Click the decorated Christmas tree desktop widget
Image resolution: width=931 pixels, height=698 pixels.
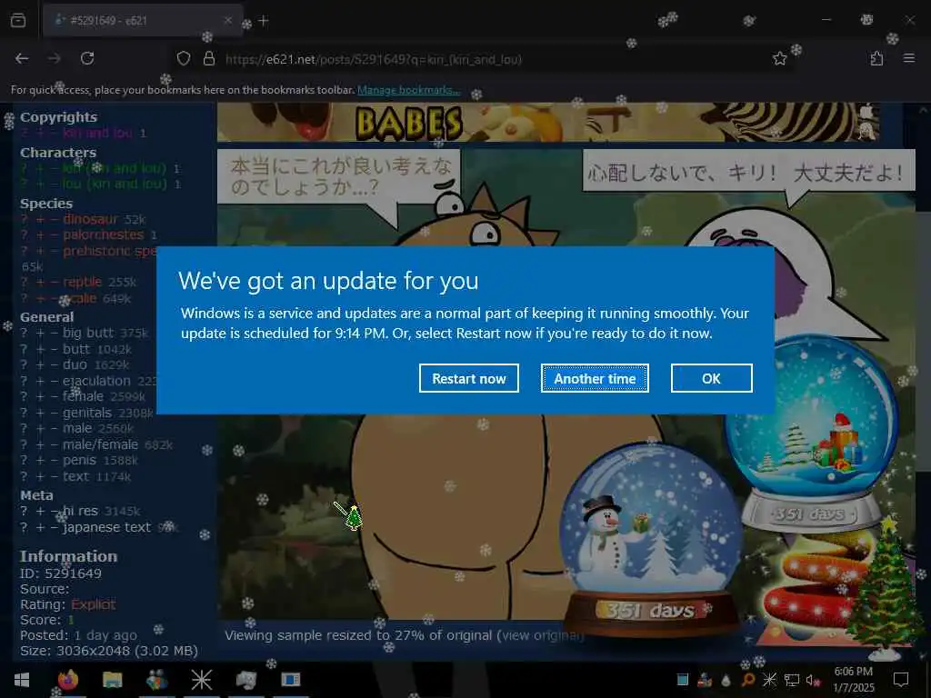(x=885, y=588)
